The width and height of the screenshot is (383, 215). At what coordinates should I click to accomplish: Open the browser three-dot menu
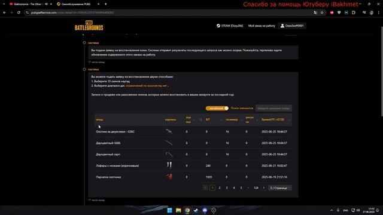tap(379, 13)
